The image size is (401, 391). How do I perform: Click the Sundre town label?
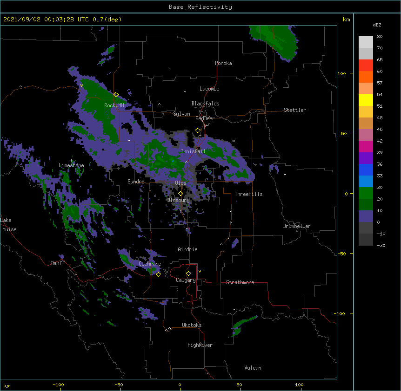point(136,182)
